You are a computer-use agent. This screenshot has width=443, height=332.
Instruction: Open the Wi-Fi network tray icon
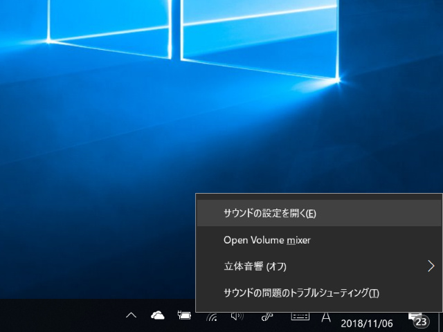tap(212, 317)
